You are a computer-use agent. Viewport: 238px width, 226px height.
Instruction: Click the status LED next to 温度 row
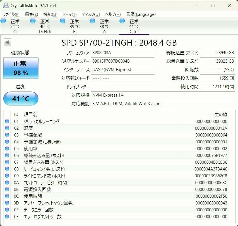tap(7, 128)
